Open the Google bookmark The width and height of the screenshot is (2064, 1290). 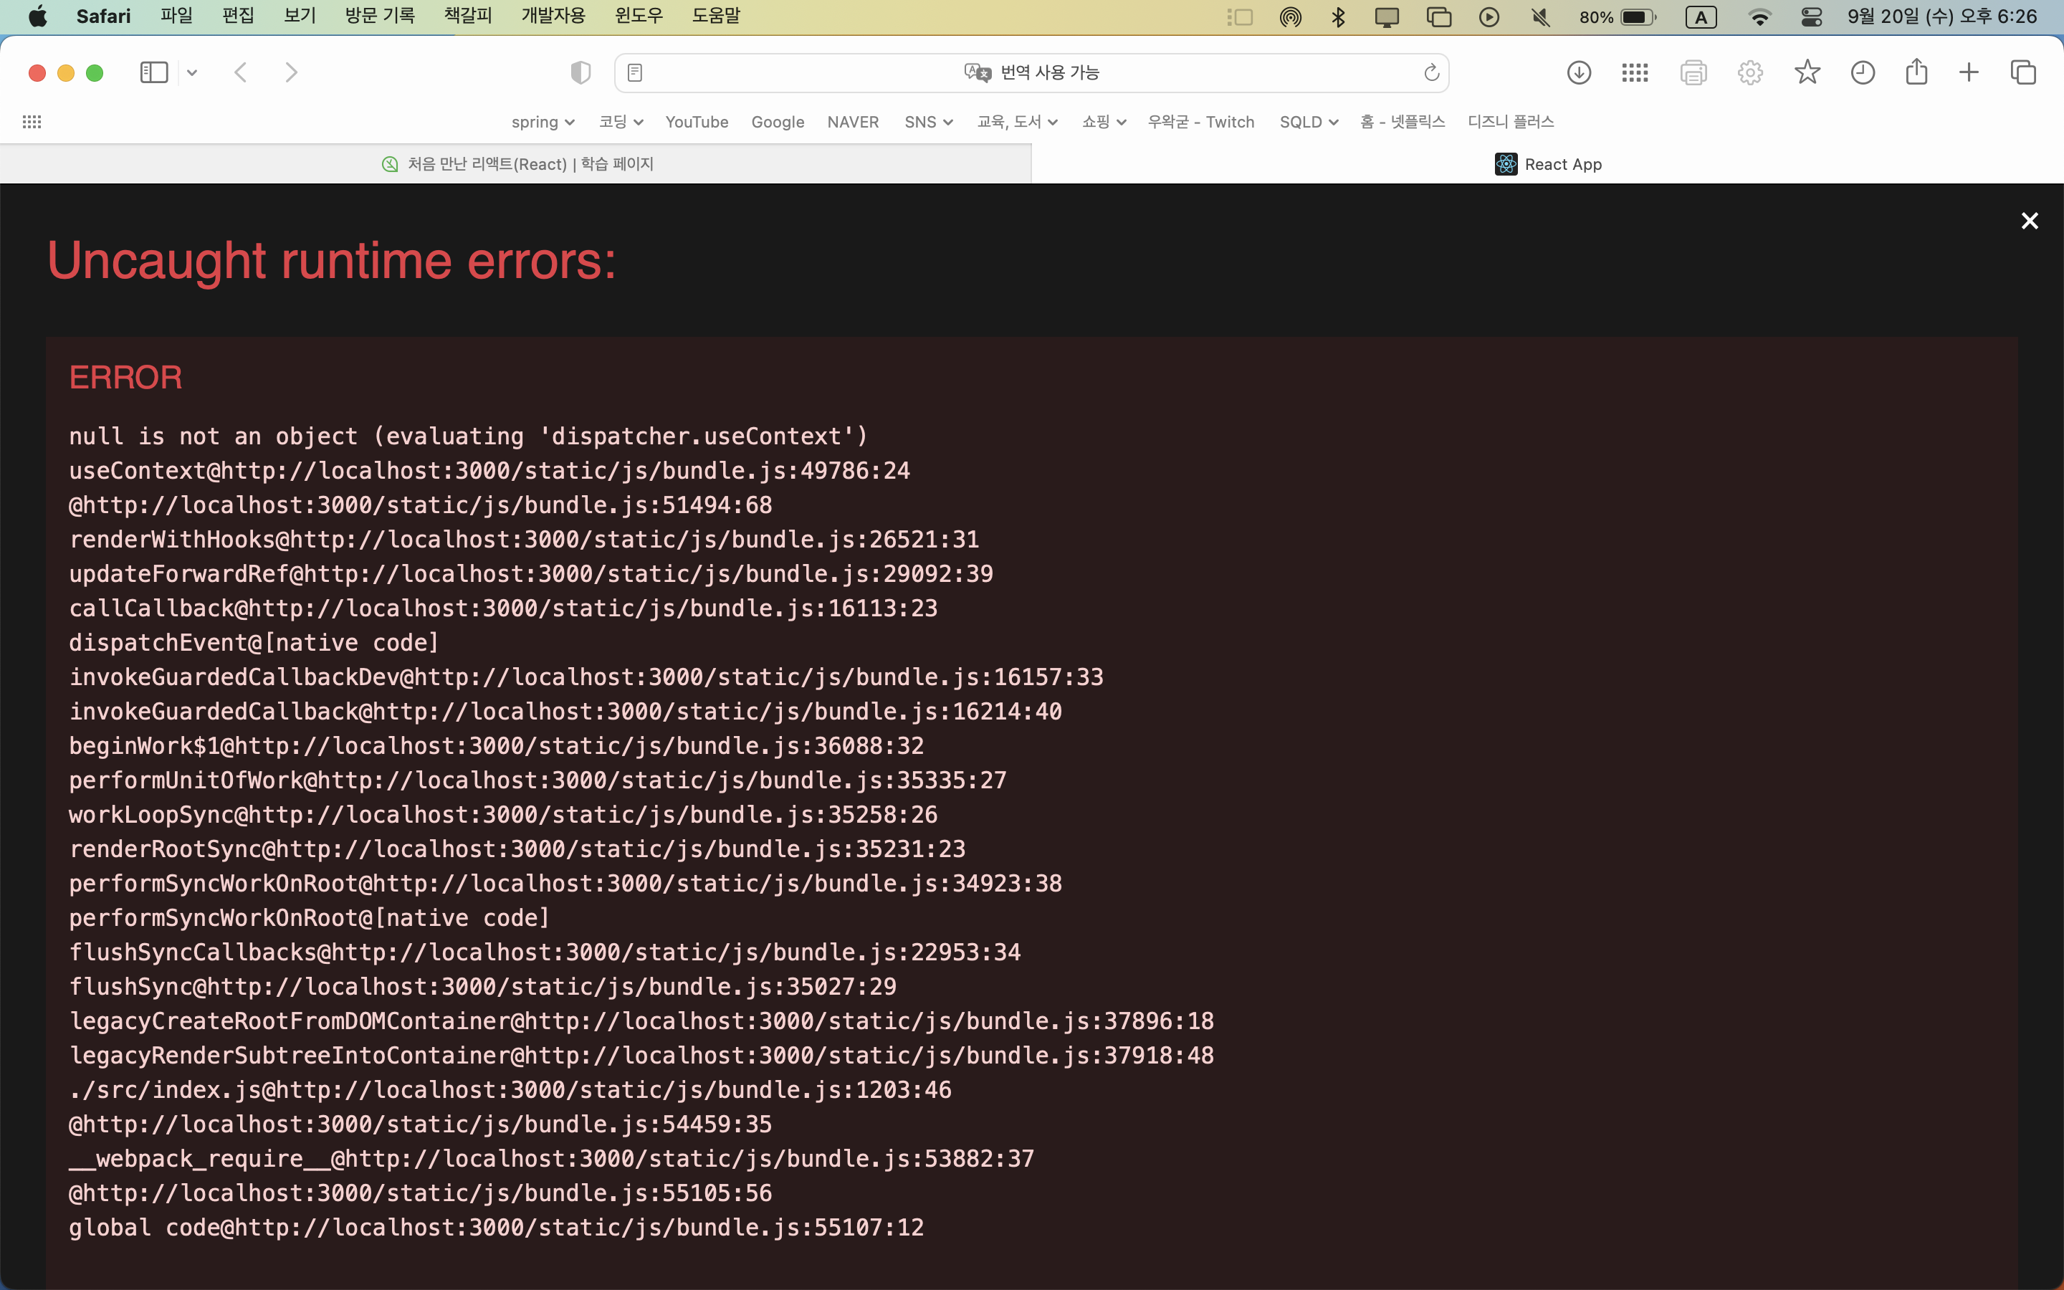click(778, 122)
